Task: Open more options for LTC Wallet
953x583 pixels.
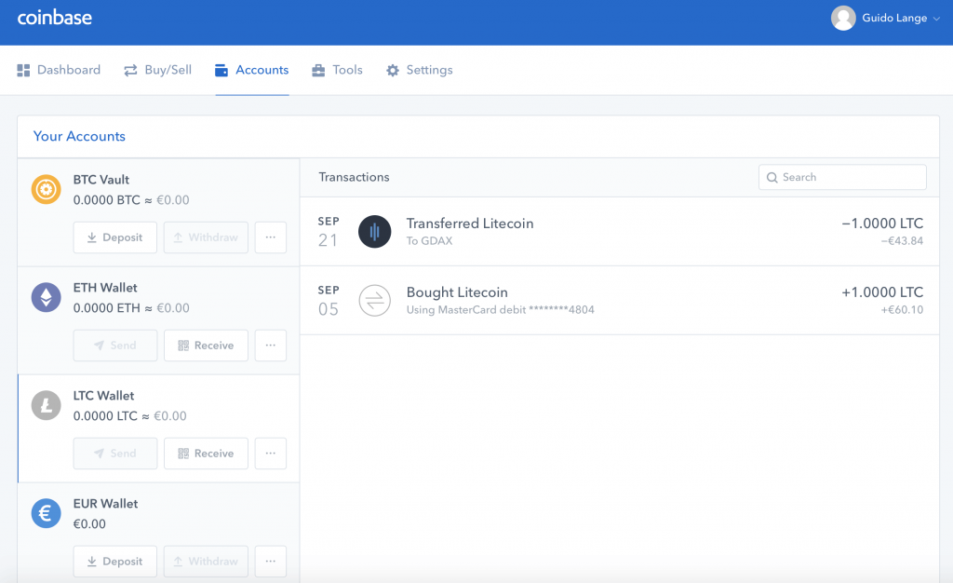Action: click(x=271, y=454)
